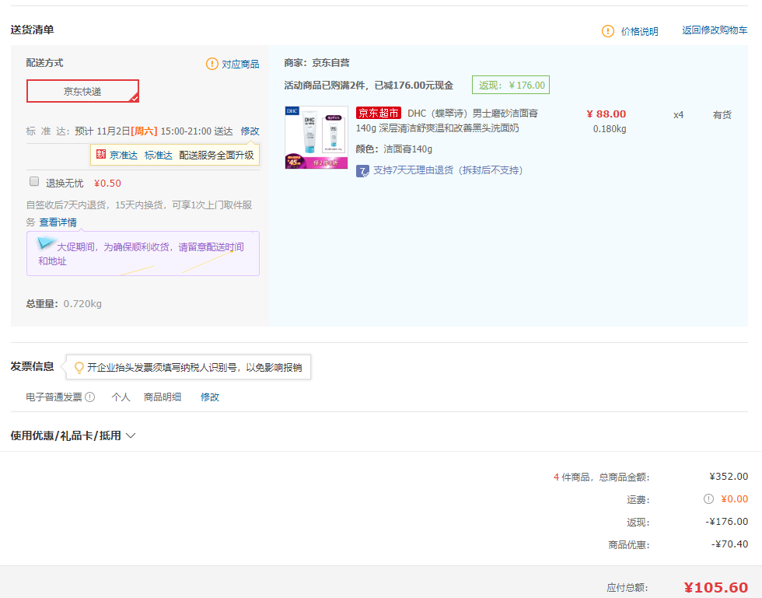Click the price explanation warning icon
762x598 pixels.
click(x=607, y=31)
